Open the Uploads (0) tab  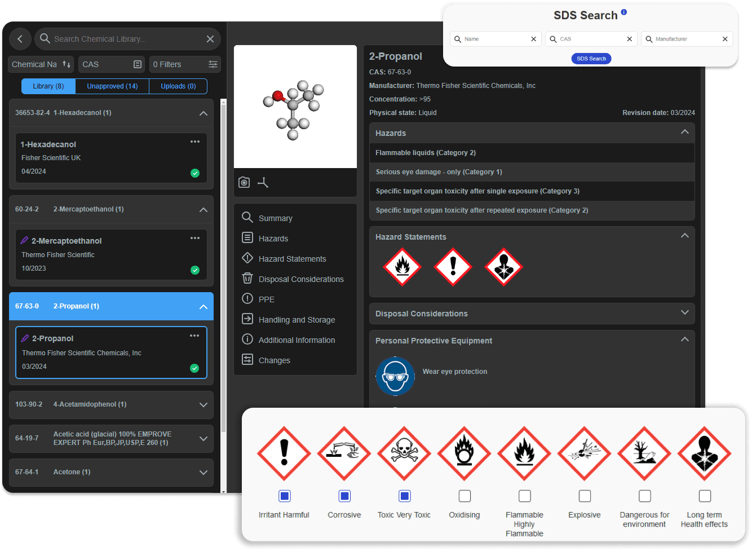tap(178, 86)
